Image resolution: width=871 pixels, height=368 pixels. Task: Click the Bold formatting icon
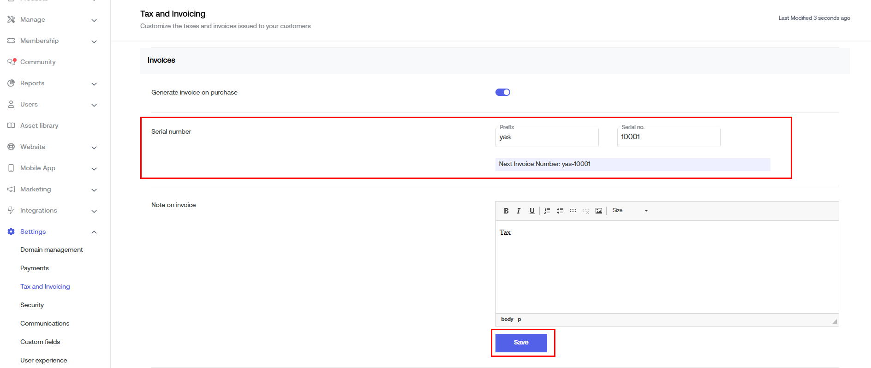click(x=506, y=211)
